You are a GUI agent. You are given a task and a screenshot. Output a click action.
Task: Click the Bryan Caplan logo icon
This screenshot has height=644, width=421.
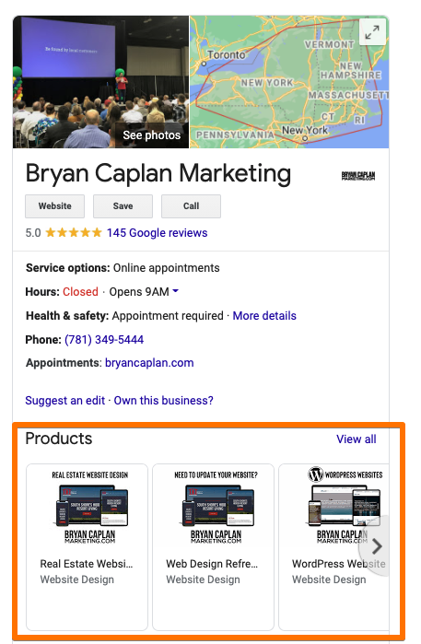point(358,176)
